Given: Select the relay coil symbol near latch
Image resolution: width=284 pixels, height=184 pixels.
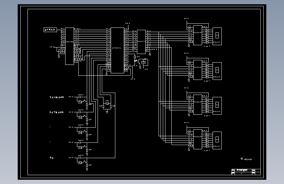Looking at the screenshot, I should pyautogui.click(x=143, y=63).
